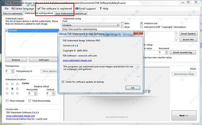The width and height of the screenshot is (202, 125).
Task: Select bottom-right watermark location radio
Action: 18,93
